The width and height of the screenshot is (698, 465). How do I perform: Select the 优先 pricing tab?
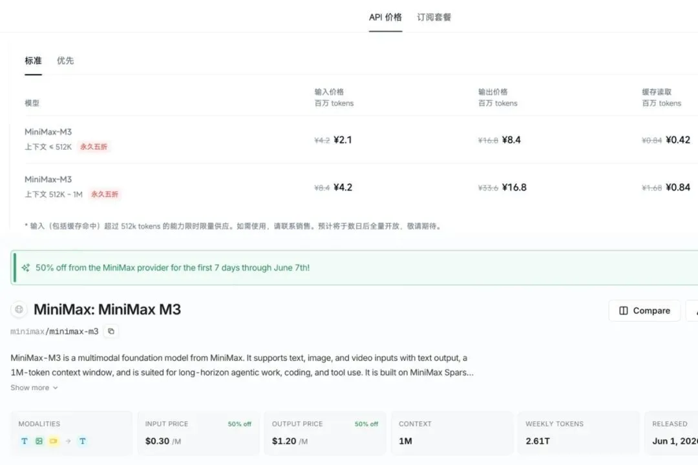click(x=65, y=61)
